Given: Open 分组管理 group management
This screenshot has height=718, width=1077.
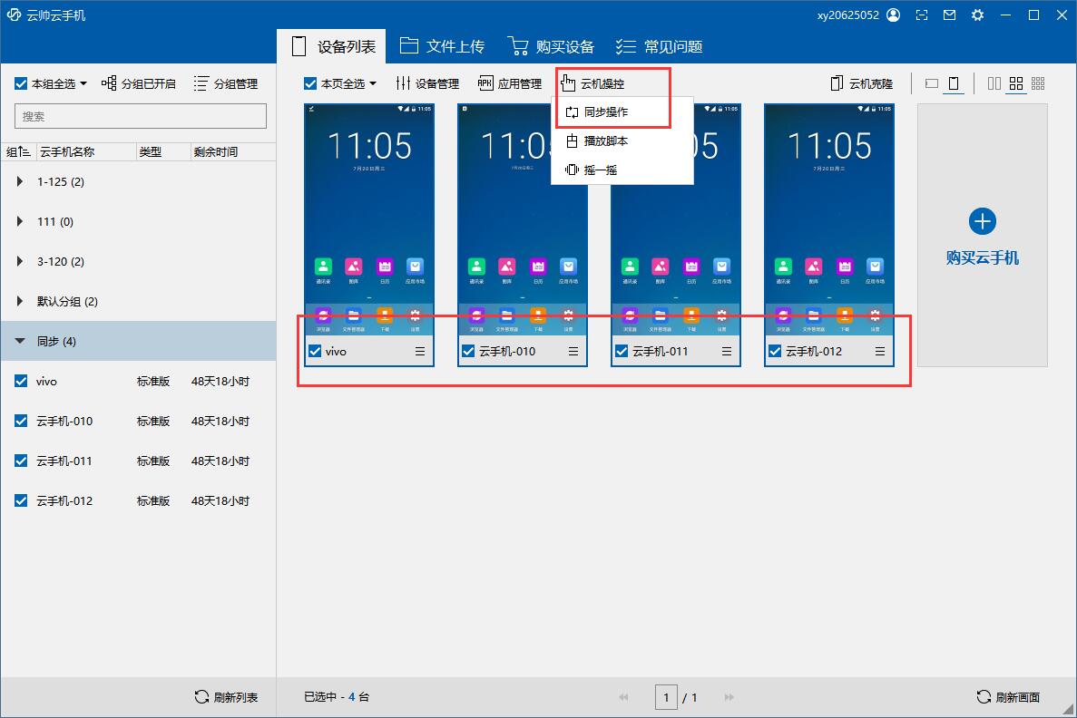Looking at the screenshot, I should coord(226,83).
